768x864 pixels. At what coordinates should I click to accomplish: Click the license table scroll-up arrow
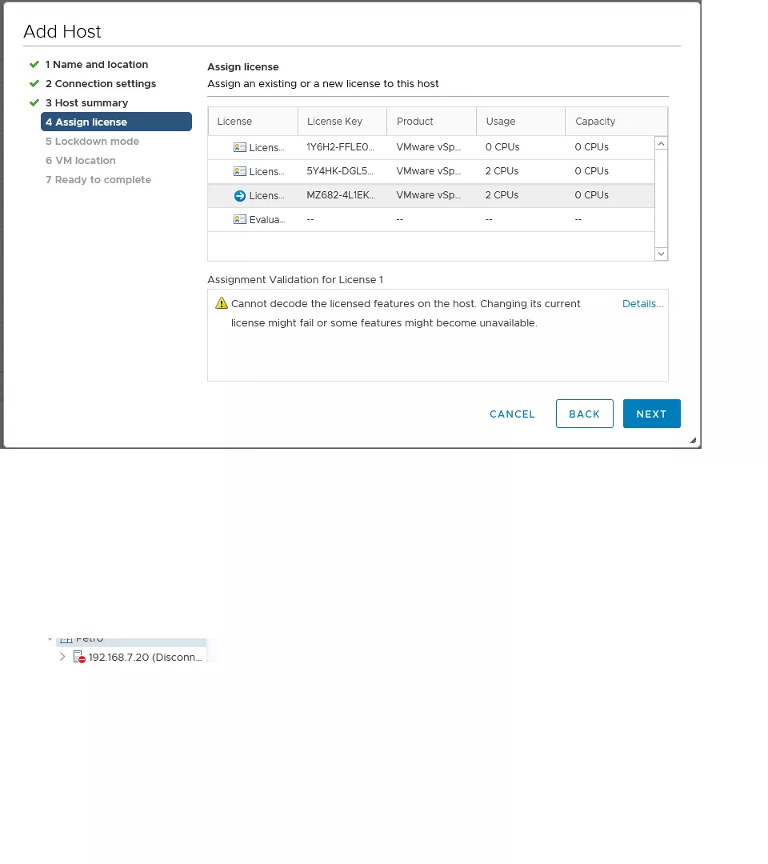click(x=661, y=144)
